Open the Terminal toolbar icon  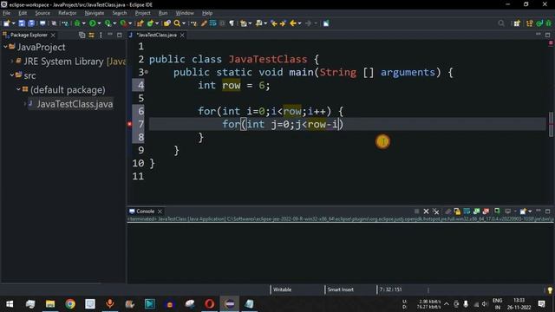42,23
